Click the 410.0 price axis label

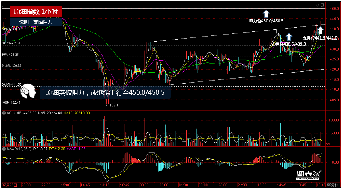point(334,90)
